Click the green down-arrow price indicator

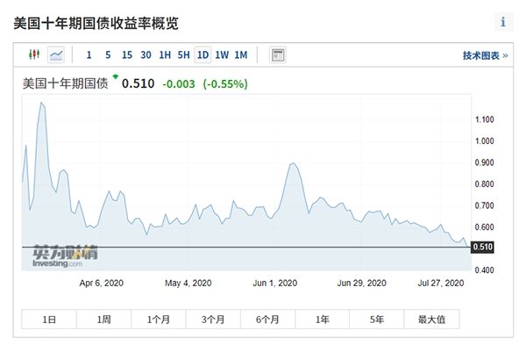[x=116, y=76]
